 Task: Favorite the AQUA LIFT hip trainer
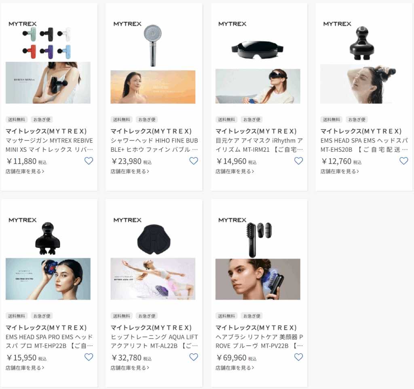pos(194,357)
